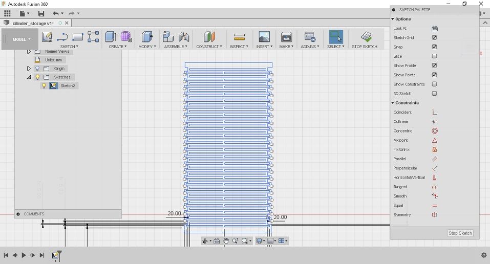490x264 pixels.
Task: Open the data panel grid icon
Action: (7, 13)
